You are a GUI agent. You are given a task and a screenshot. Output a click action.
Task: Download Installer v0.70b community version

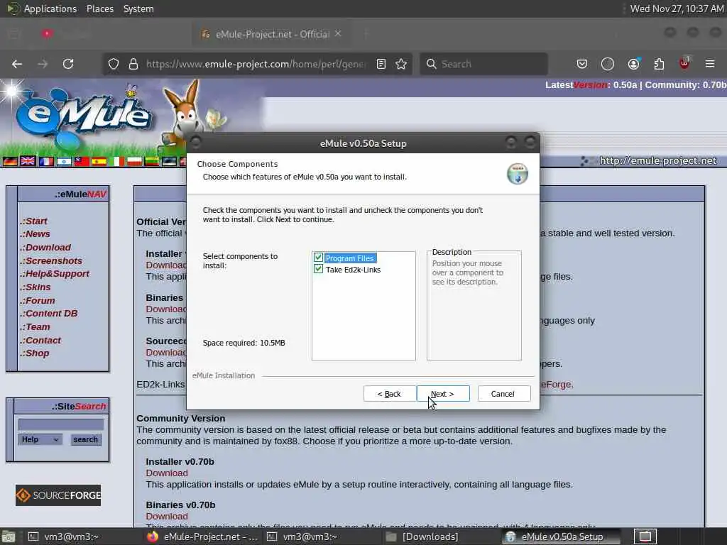point(167,473)
